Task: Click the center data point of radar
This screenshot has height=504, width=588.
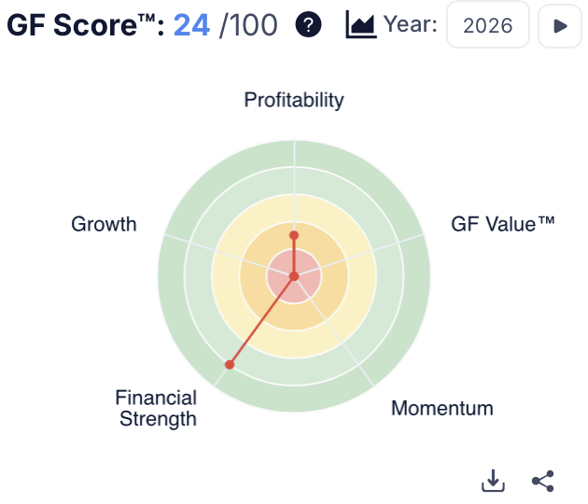Action: click(294, 276)
